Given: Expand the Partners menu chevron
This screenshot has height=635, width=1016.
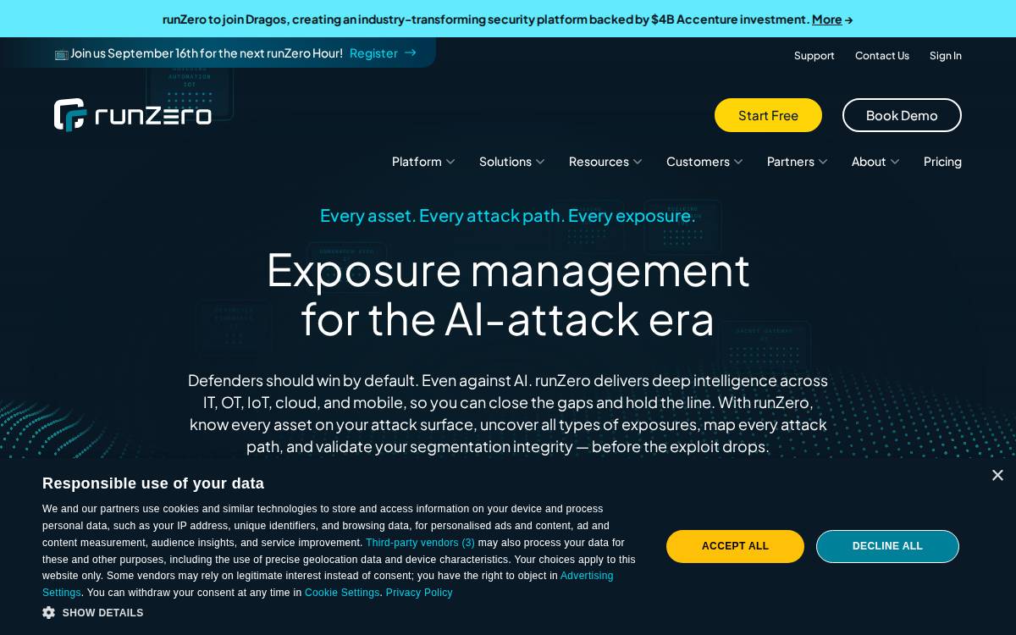Looking at the screenshot, I should [823, 162].
